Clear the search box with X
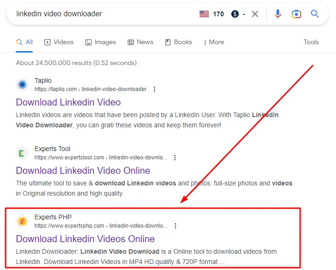The width and height of the screenshot is (336, 270). tap(255, 14)
